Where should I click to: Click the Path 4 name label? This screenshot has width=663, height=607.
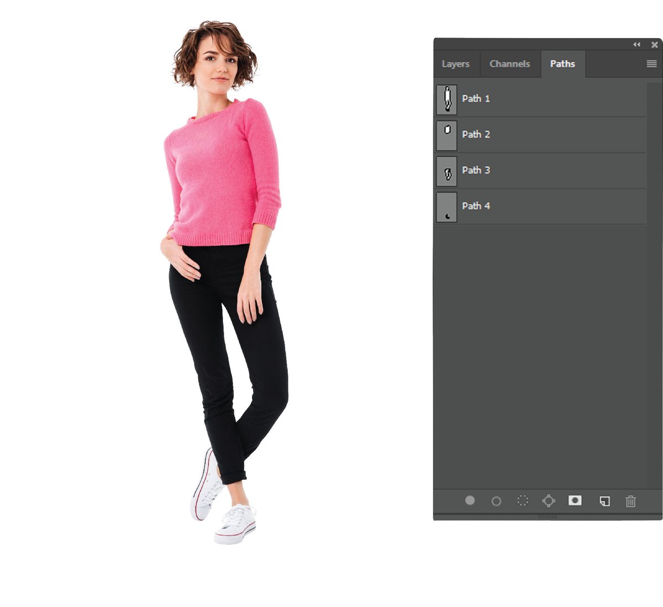pyautogui.click(x=476, y=206)
